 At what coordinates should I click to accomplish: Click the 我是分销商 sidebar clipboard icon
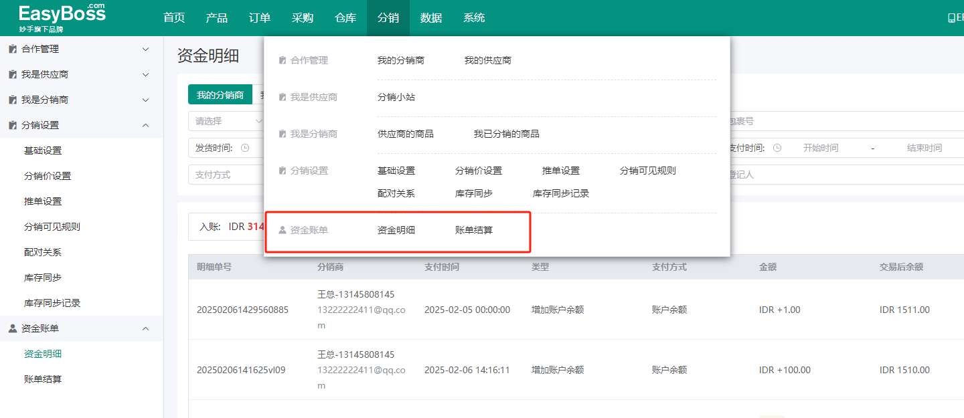(x=12, y=100)
